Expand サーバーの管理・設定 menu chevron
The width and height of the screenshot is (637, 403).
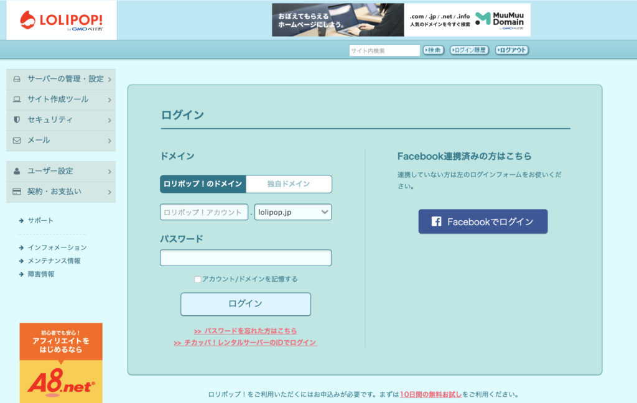(109, 79)
